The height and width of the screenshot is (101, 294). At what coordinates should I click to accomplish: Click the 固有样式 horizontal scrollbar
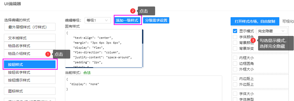click(79, 67)
